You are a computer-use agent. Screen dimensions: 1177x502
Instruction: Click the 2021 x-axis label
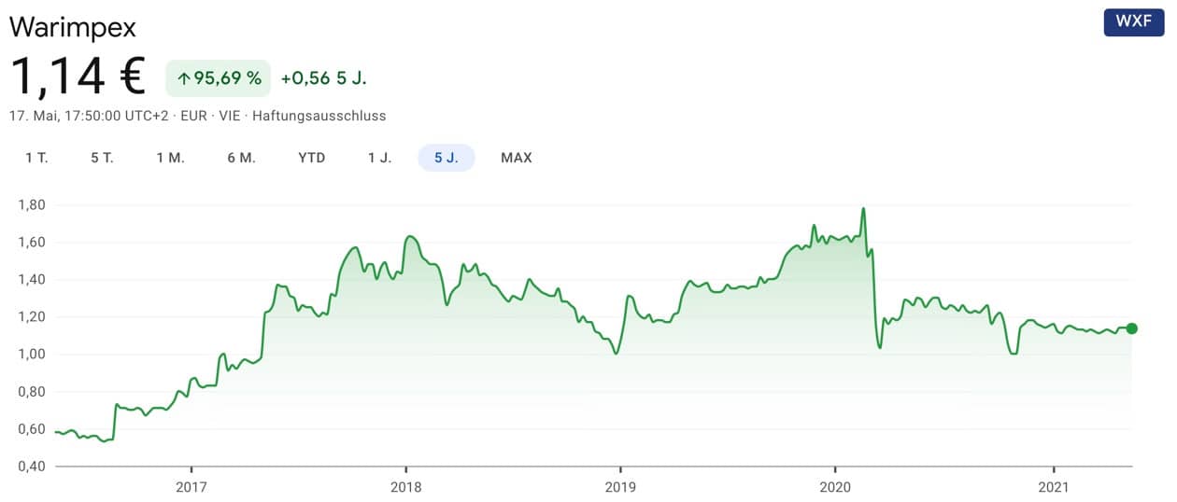coord(1054,486)
